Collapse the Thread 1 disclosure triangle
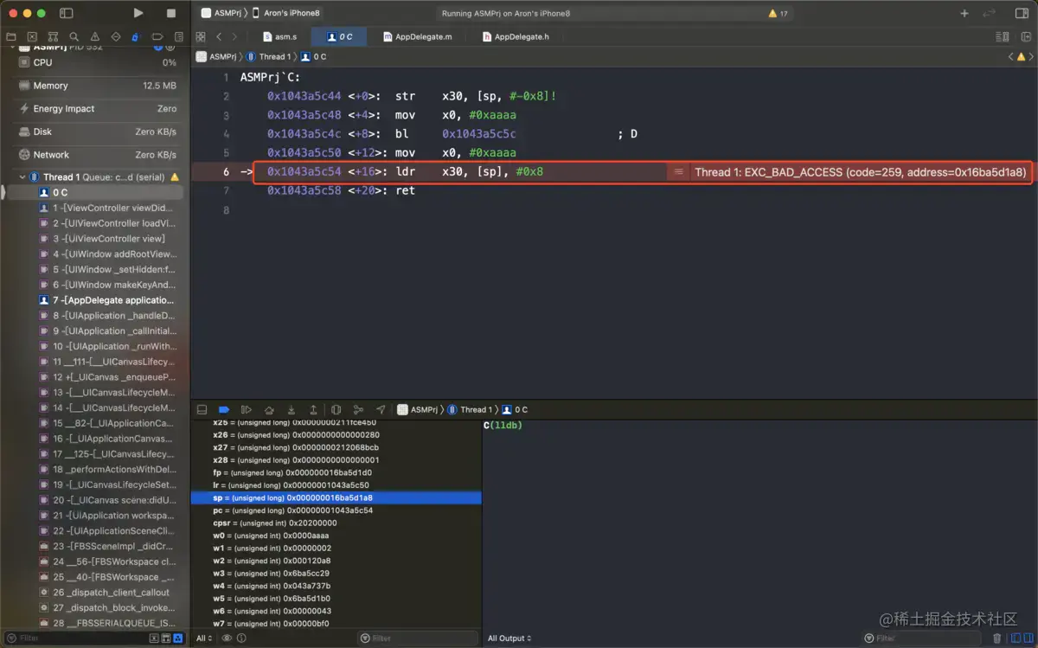 coord(22,177)
